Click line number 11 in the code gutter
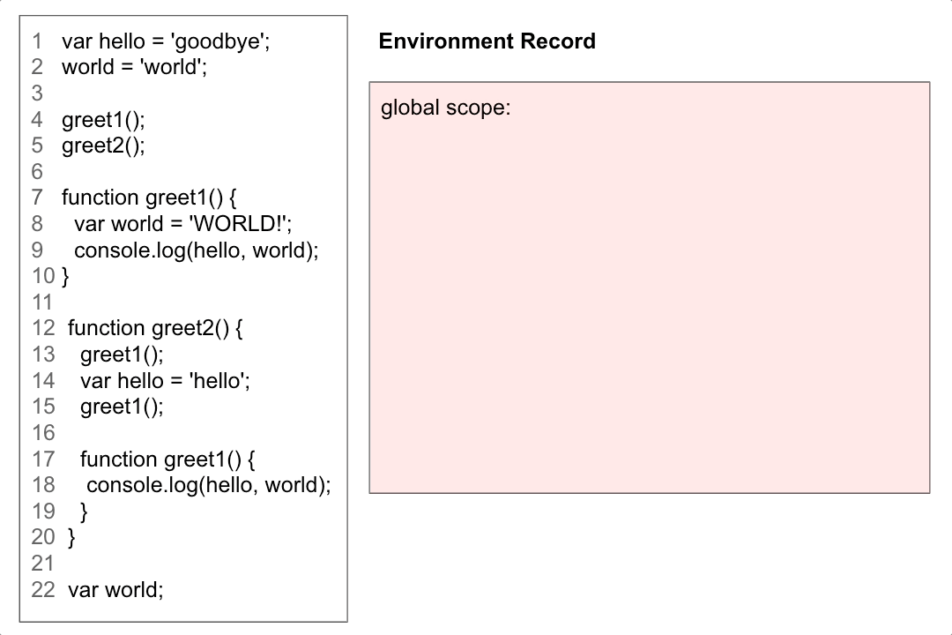 point(42,303)
